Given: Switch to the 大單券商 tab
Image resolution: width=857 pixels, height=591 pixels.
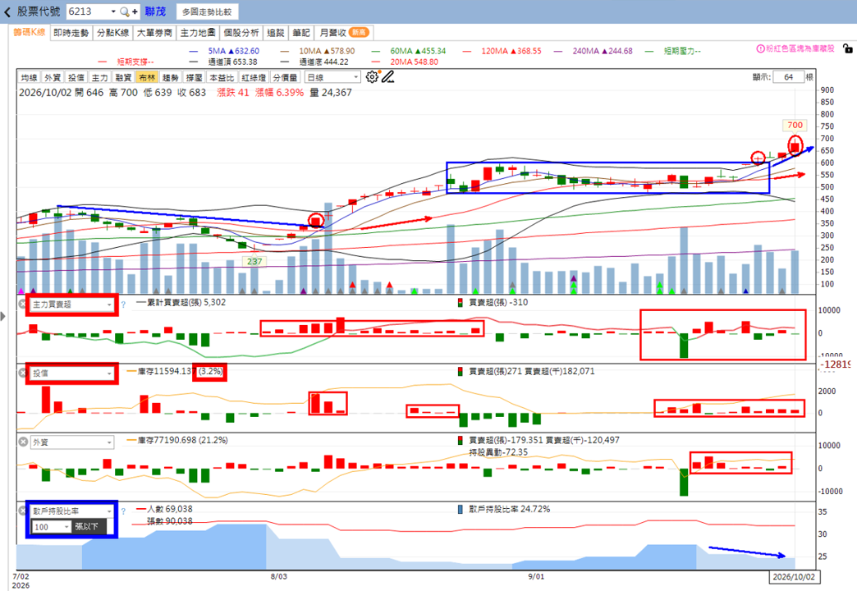Looking at the screenshot, I should 154,33.
